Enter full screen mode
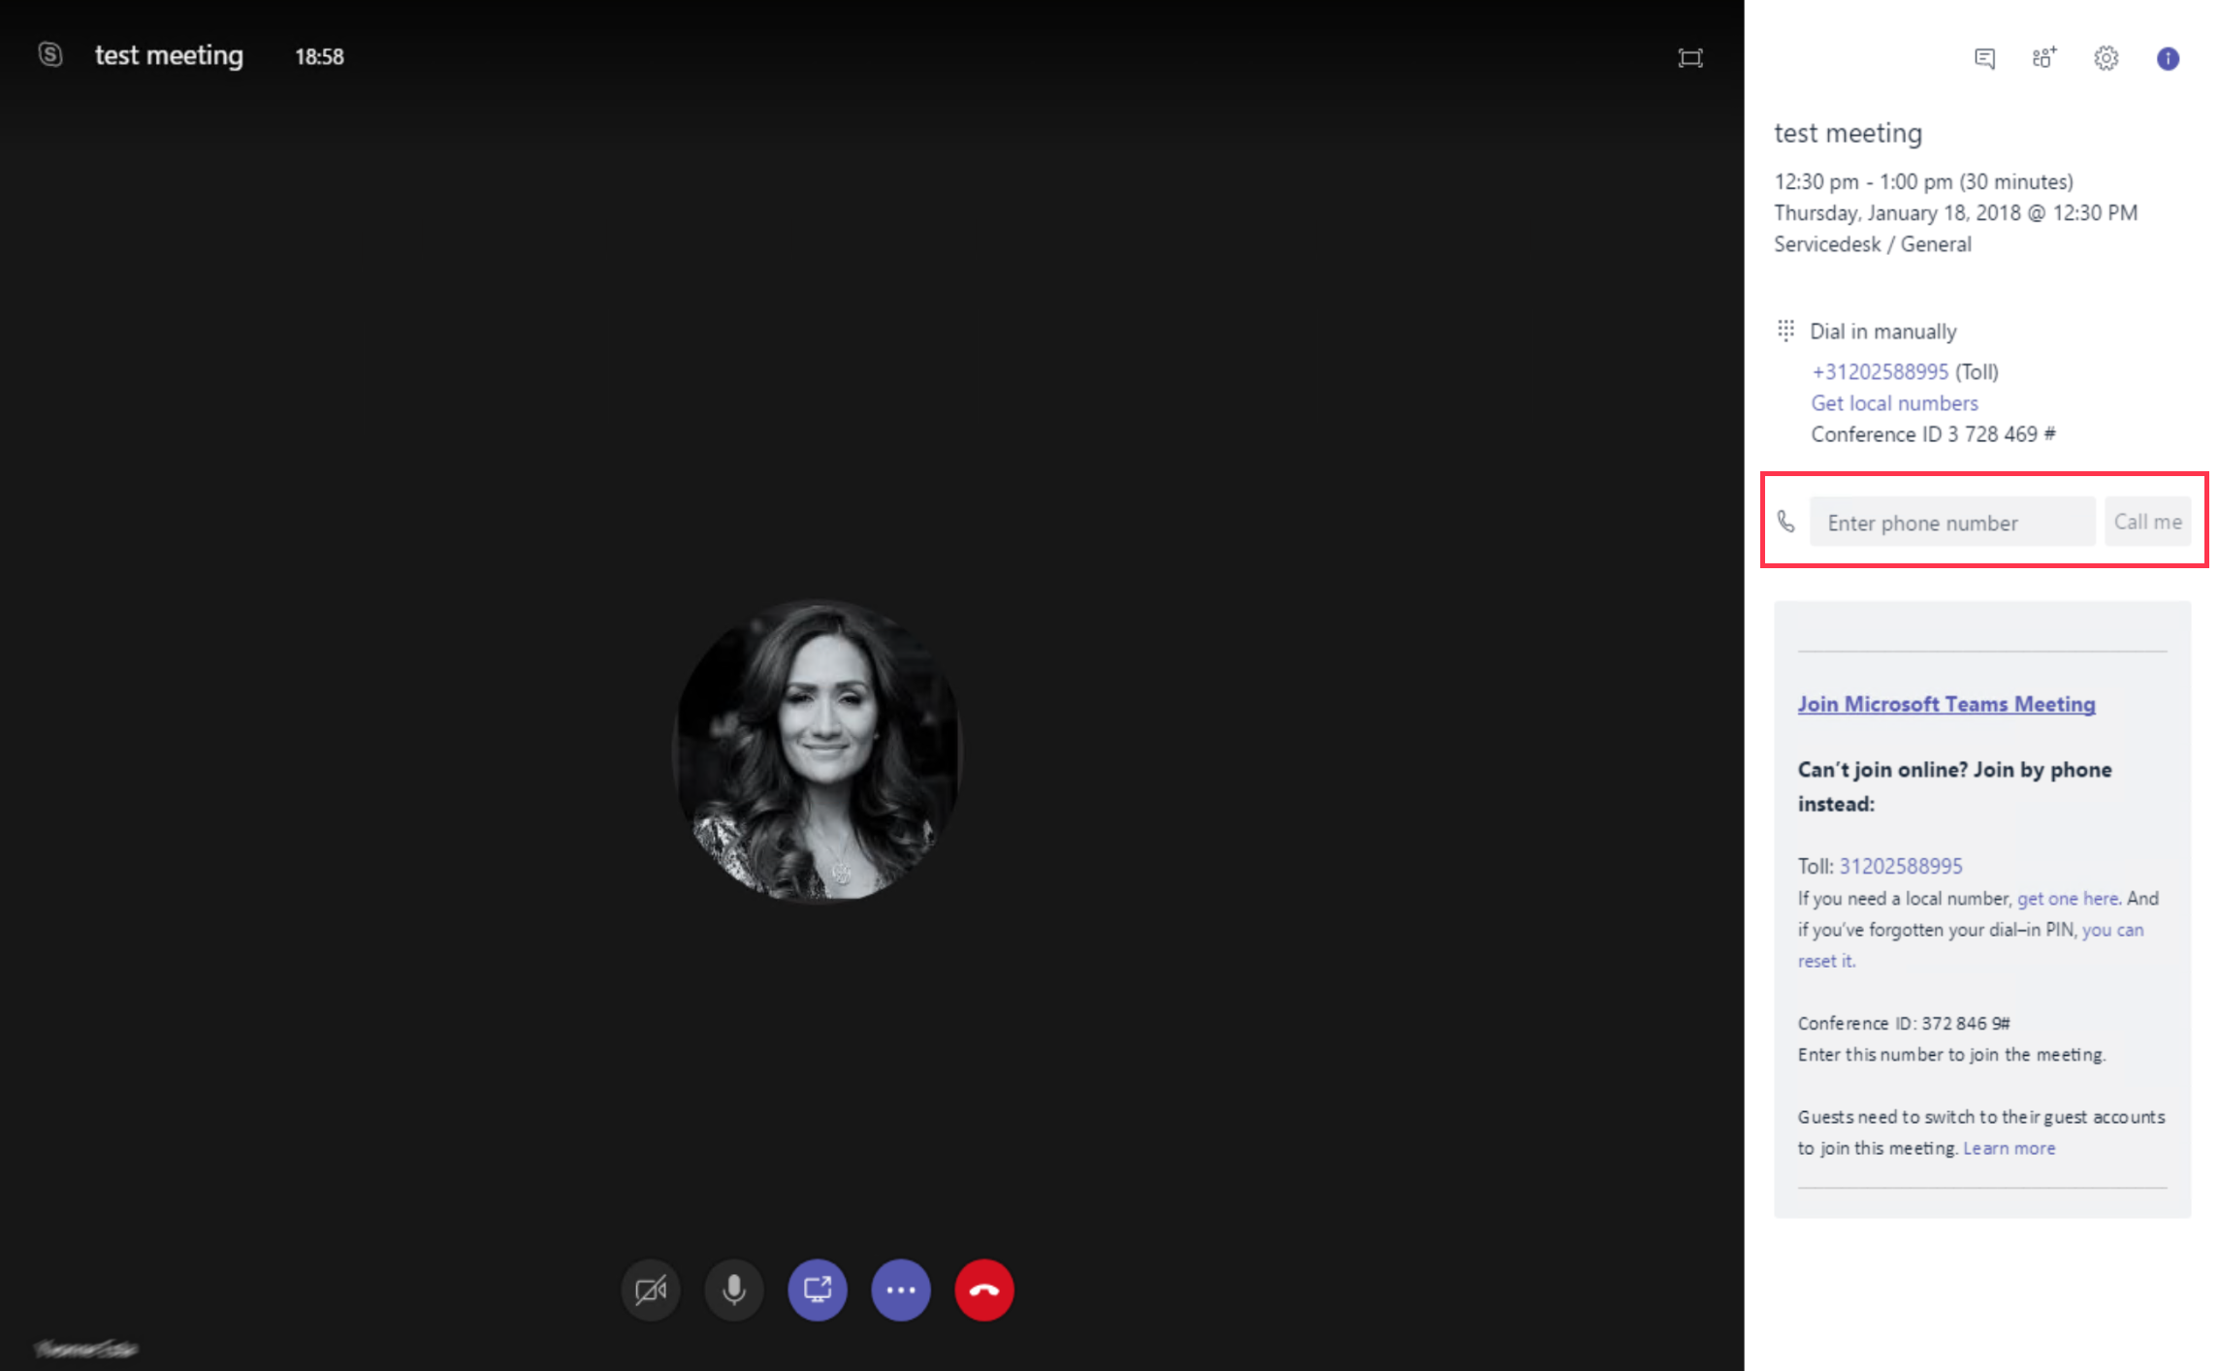This screenshot has width=2218, height=1371. click(1690, 58)
